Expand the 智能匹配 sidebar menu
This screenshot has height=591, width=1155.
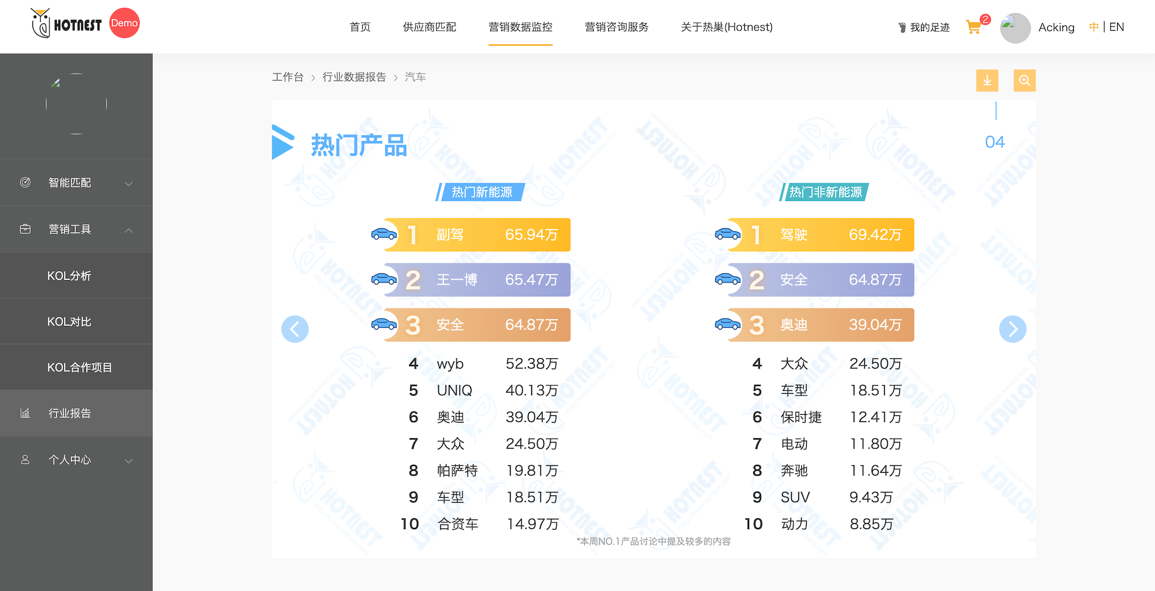coord(76,183)
